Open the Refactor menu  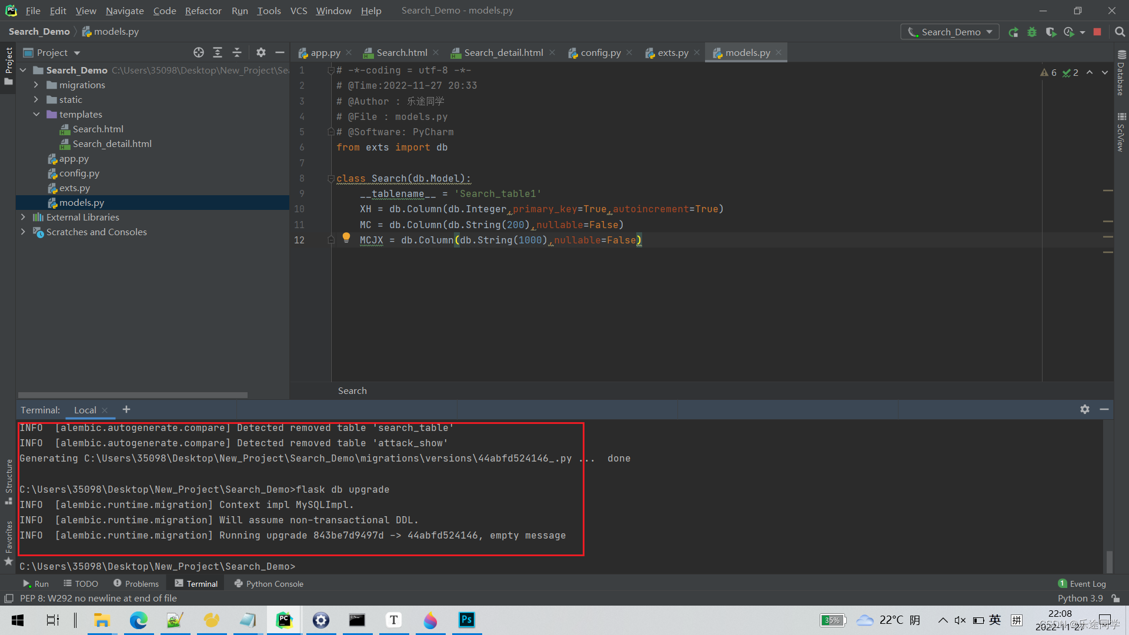pos(203,11)
